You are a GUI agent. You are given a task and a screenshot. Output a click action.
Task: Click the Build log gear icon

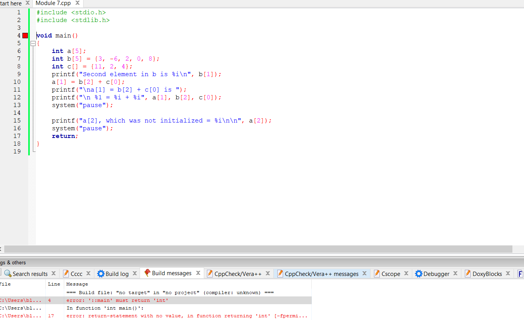tap(101, 273)
